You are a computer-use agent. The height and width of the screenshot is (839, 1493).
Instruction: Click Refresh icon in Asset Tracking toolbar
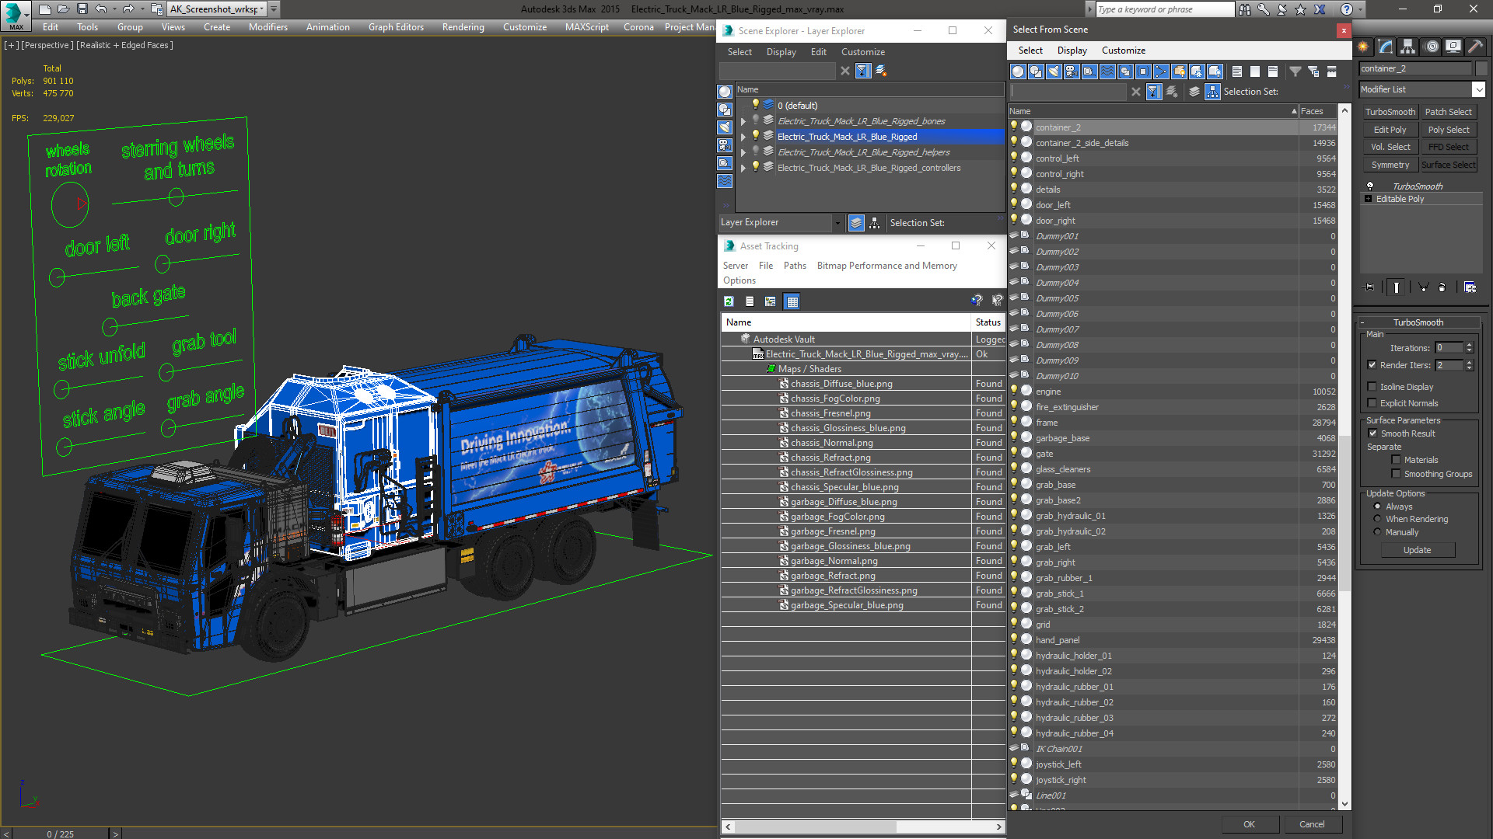[x=729, y=301]
